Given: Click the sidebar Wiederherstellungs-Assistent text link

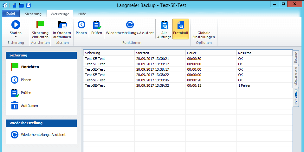Looking at the screenshot, I should (x=43, y=135).
